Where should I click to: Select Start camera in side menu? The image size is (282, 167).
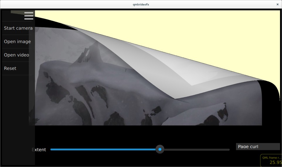18,28
